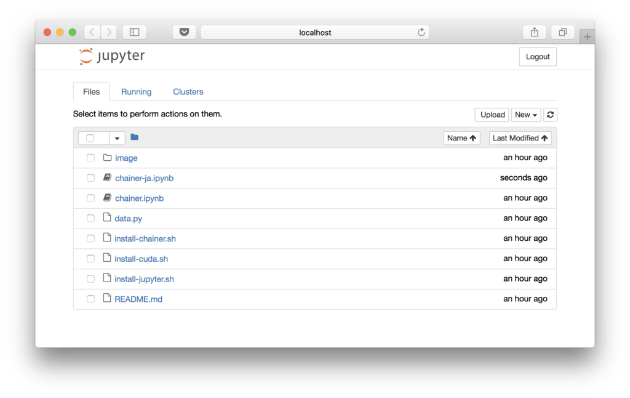The width and height of the screenshot is (630, 398).
Task: Refresh the notebook file list icon
Action: [x=550, y=115]
